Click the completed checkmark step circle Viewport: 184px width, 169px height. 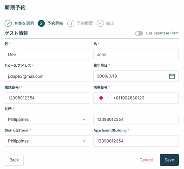[8, 23]
